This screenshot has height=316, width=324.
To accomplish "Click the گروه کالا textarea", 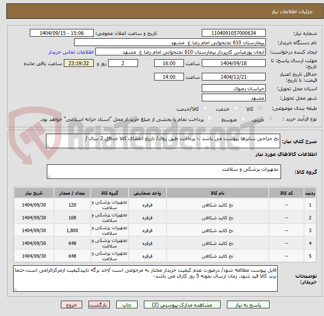I will pos(163,172).
